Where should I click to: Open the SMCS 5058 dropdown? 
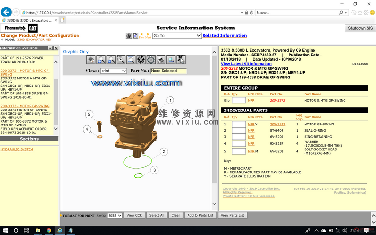click(x=115, y=215)
